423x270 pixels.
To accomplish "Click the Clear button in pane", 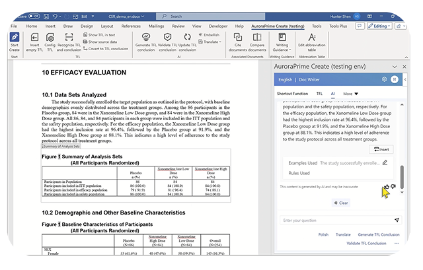I will pyautogui.click(x=341, y=203).
